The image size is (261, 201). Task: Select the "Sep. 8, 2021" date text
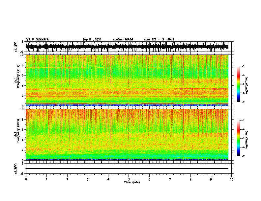pos(92,39)
